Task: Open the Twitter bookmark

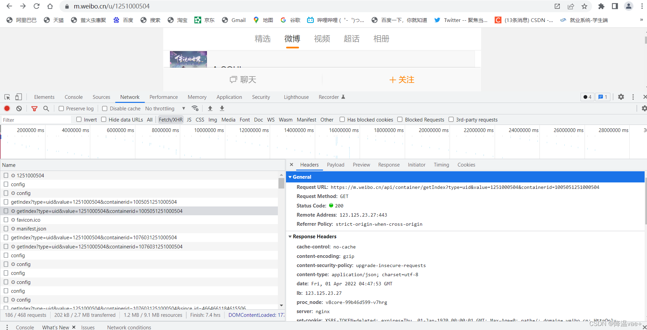Action: (x=461, y=20)
